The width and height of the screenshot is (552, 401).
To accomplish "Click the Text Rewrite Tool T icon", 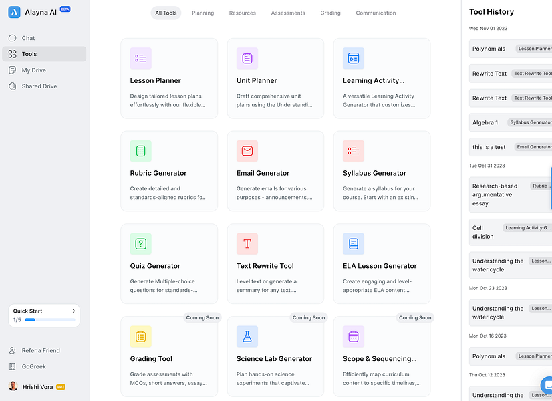I will click(247, 244).
